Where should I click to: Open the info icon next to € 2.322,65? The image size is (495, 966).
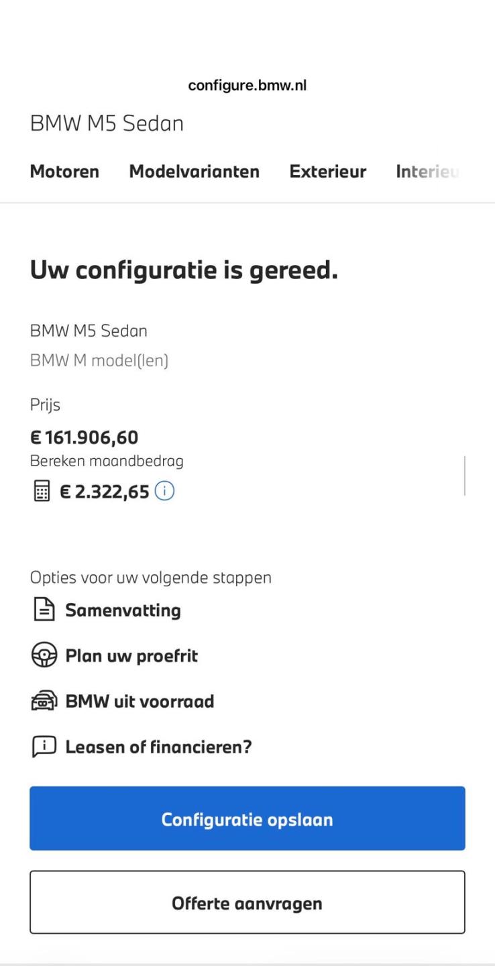click(164, 491)
